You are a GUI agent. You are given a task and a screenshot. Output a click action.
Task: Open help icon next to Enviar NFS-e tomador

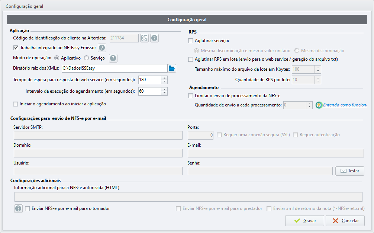point(18,208)
